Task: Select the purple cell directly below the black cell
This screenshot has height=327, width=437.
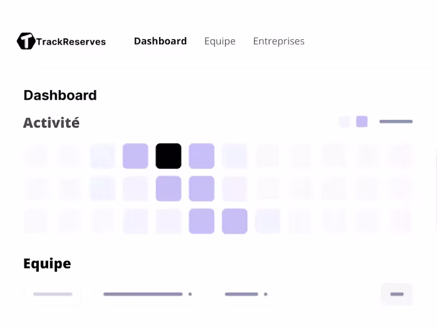Action: 168,189
